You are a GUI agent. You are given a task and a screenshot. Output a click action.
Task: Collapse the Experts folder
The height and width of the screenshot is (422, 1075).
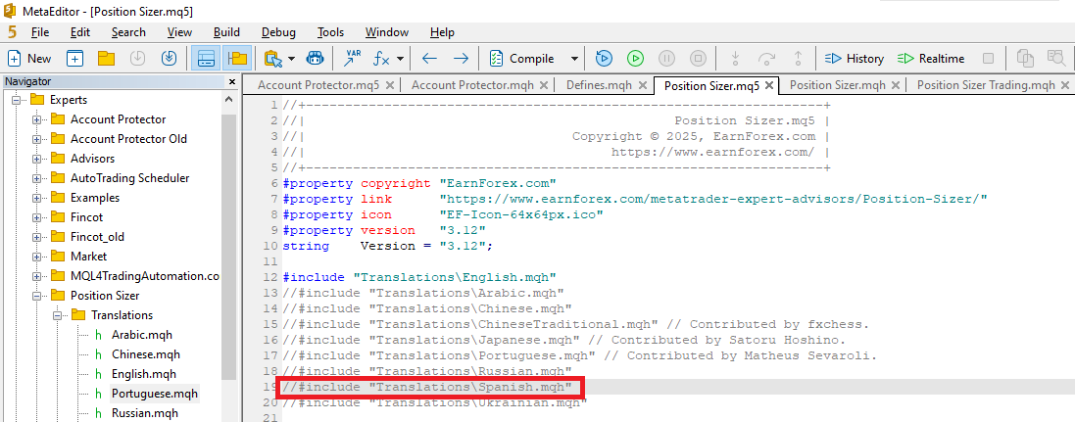click(17, 100)
